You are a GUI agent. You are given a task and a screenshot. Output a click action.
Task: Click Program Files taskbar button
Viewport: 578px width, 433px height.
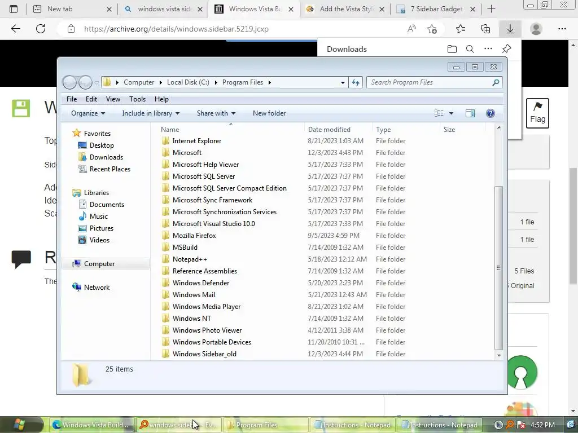point(266,425)
